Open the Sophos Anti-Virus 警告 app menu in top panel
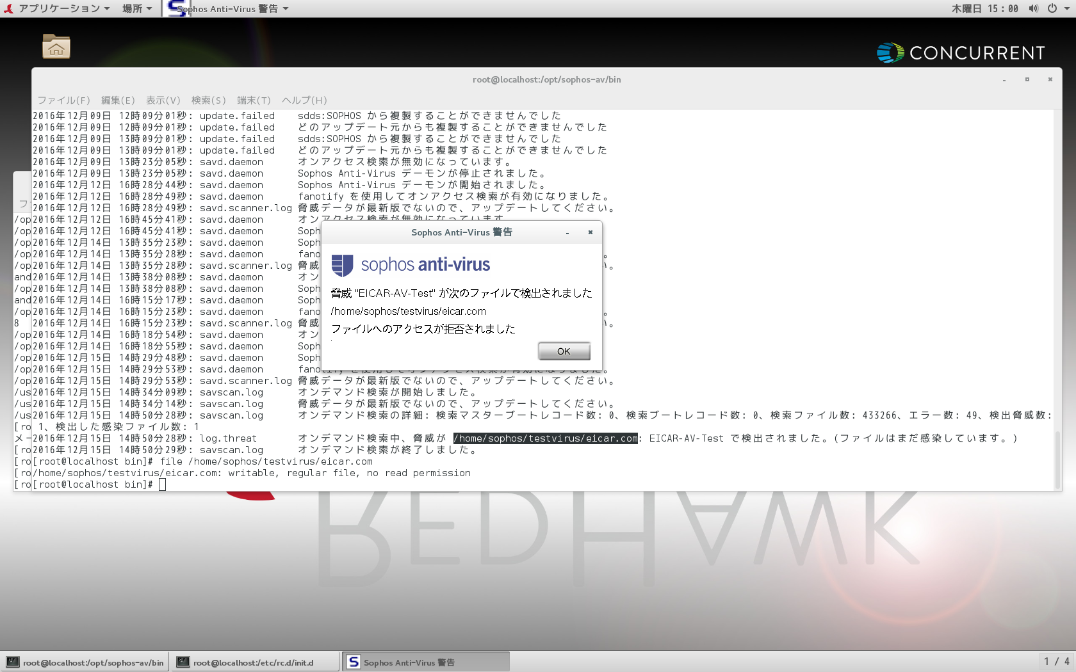 pos(233,8)
